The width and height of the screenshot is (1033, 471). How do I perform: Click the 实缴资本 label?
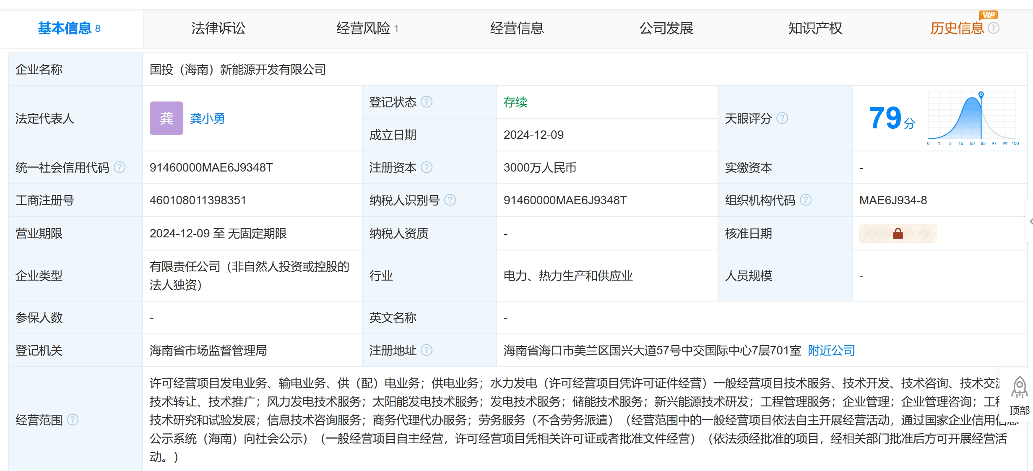pos(748,167)
